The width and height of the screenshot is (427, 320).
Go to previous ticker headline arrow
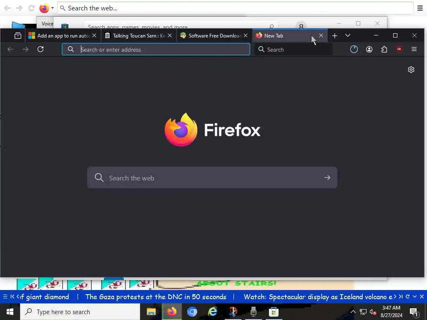(18, 297)
